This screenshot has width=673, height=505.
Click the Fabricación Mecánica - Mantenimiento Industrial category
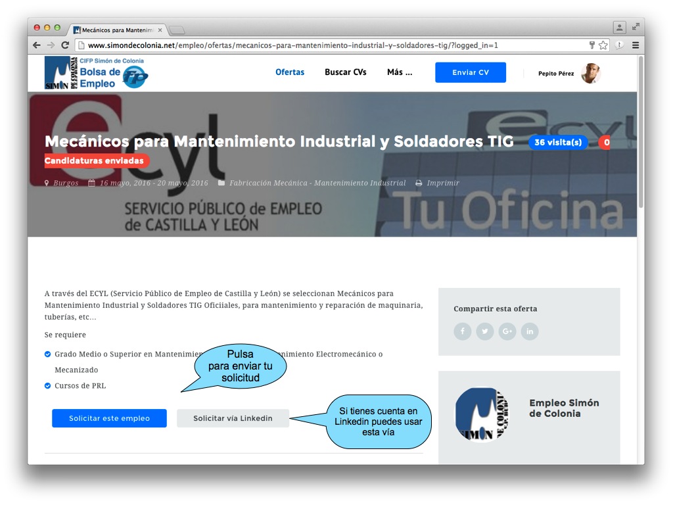(317, 183)
